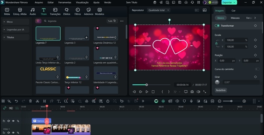
Task: Mute the title track speaker icon
Action: 8,121
